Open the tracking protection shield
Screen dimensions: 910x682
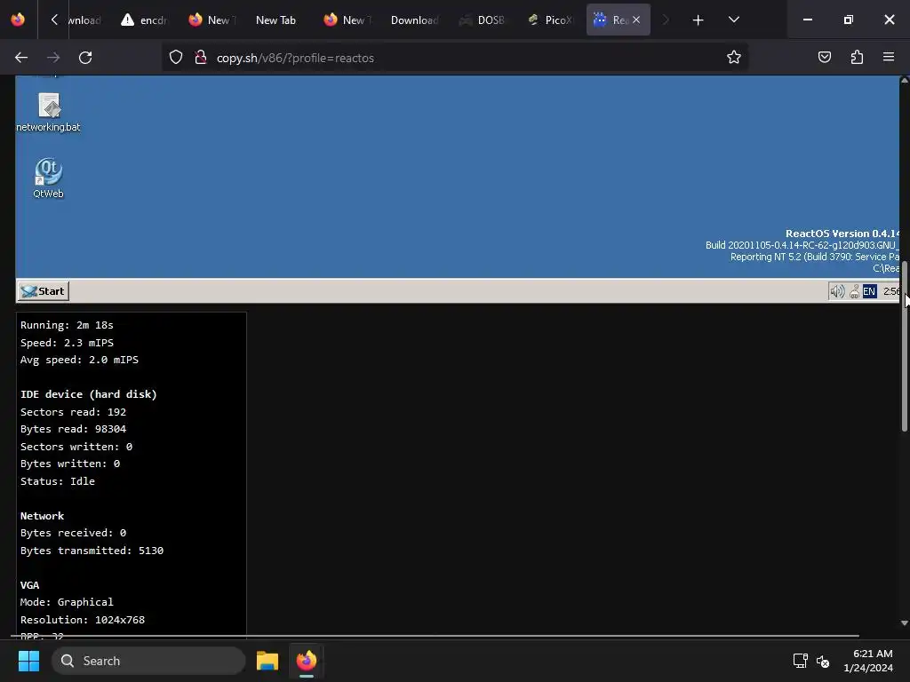(x=176, y=58)
